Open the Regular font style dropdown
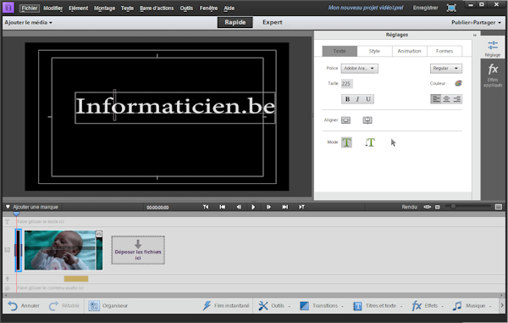 (446, 69)
